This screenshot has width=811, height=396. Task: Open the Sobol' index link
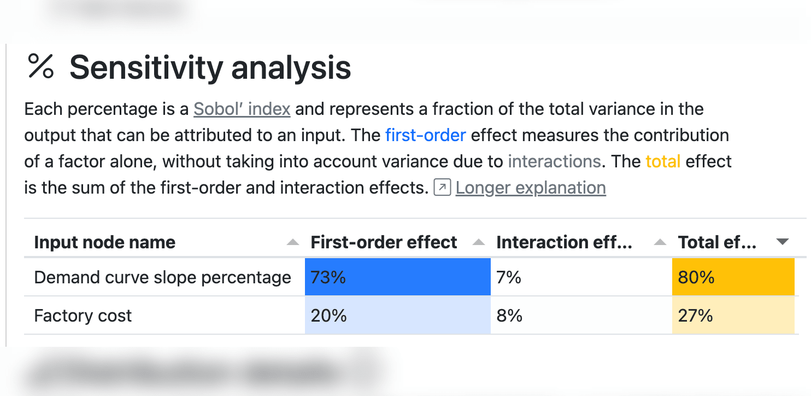[242, 109]
